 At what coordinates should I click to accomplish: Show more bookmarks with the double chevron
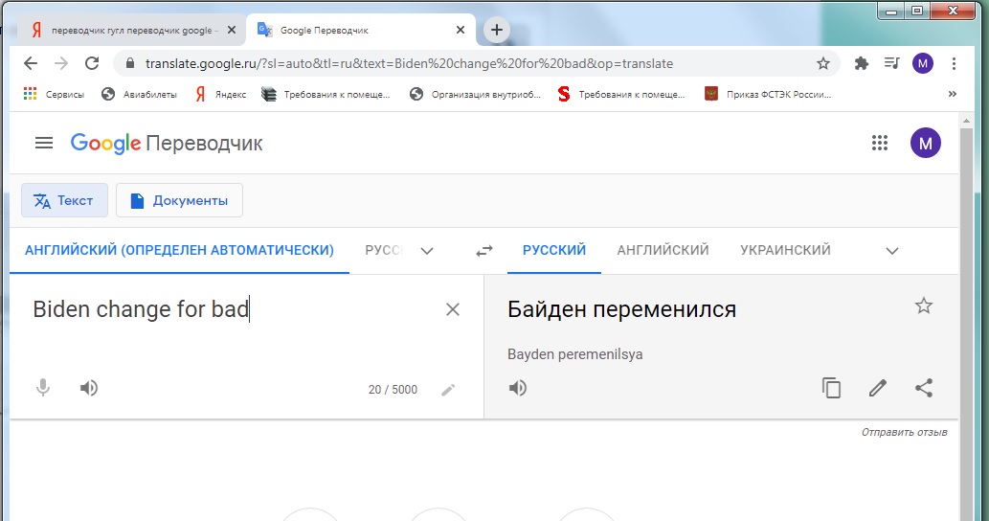(x=953, y=94)
